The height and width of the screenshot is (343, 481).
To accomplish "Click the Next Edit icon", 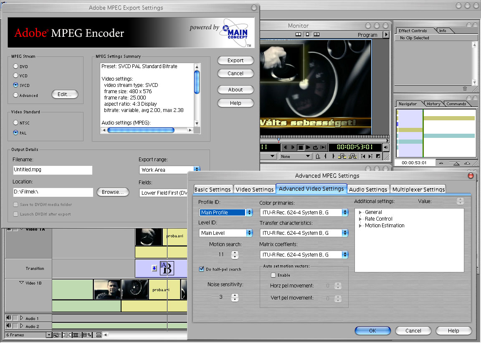I will [371, 156].
